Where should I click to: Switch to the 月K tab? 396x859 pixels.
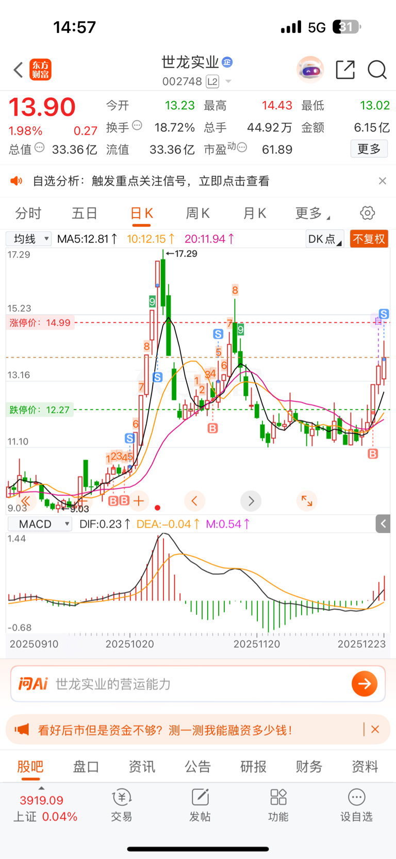tap(255, 213)
